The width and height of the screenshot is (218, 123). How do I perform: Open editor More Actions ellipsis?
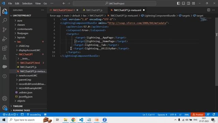tap(214, 10)
